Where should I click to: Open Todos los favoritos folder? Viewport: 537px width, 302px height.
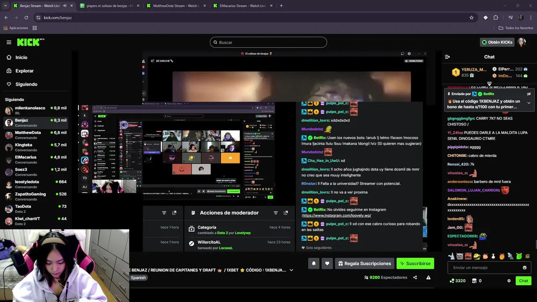(x=516, y=28)
